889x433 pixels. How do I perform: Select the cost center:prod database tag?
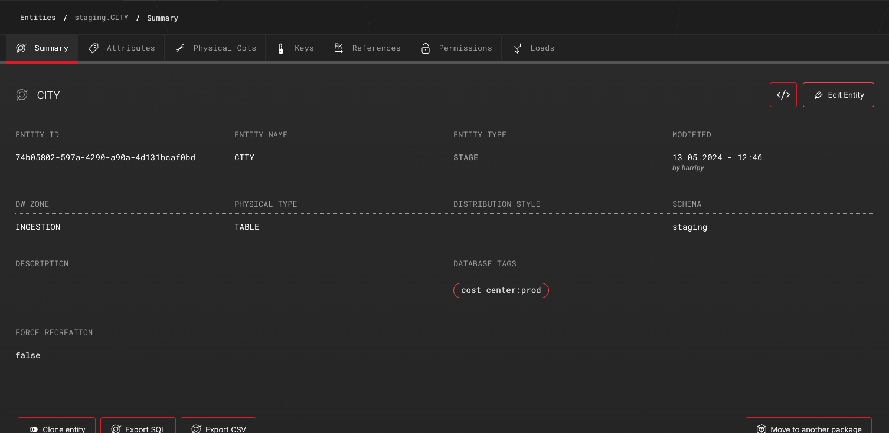(x=501, y=290)
